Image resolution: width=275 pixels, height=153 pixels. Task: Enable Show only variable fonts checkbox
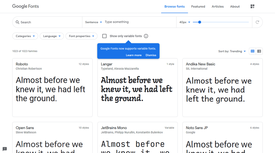pyautogui.click(x=104, y=36)
